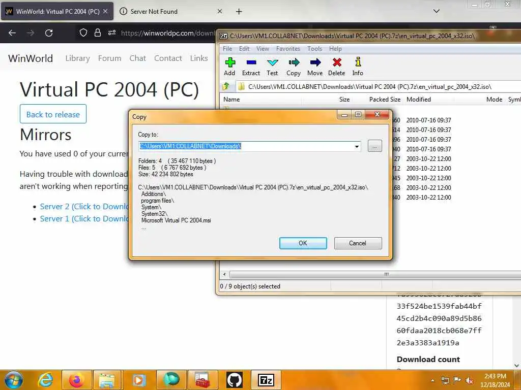Sort by the Packed Size column header
Viewport: 521px width, 390px height.
coord(385,100)
